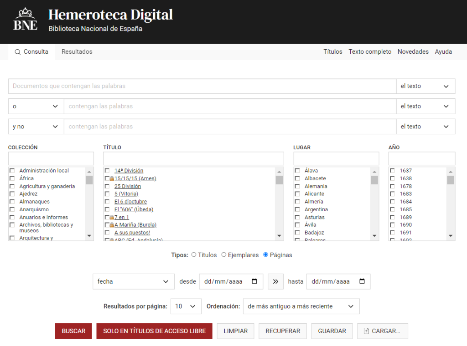Tick the Álava place checkbox
This screenshot has height=346, width=467.
[x=297, y=171]
